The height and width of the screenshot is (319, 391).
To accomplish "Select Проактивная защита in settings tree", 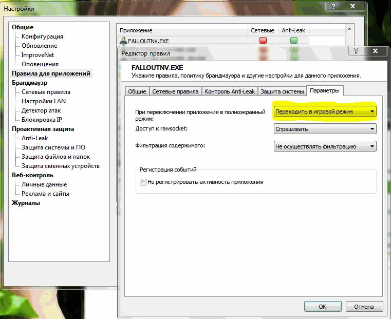I will point(43,129).
